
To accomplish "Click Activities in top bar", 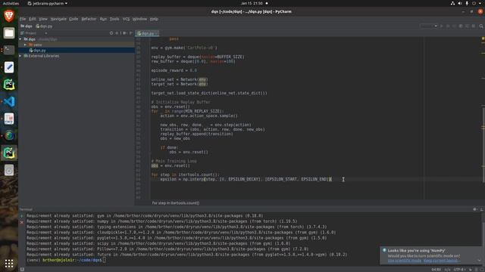I will 11,3.
